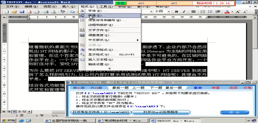This screenshot has width=258, height=123.
Task: Print the document using the printer icon
Action: tap(46, 12)
